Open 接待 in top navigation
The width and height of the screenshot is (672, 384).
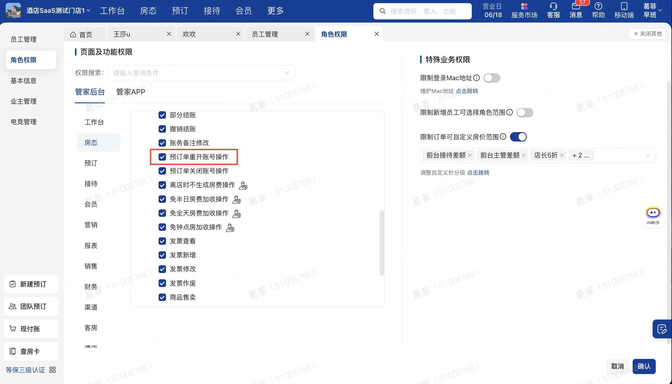tap(212, 11)
